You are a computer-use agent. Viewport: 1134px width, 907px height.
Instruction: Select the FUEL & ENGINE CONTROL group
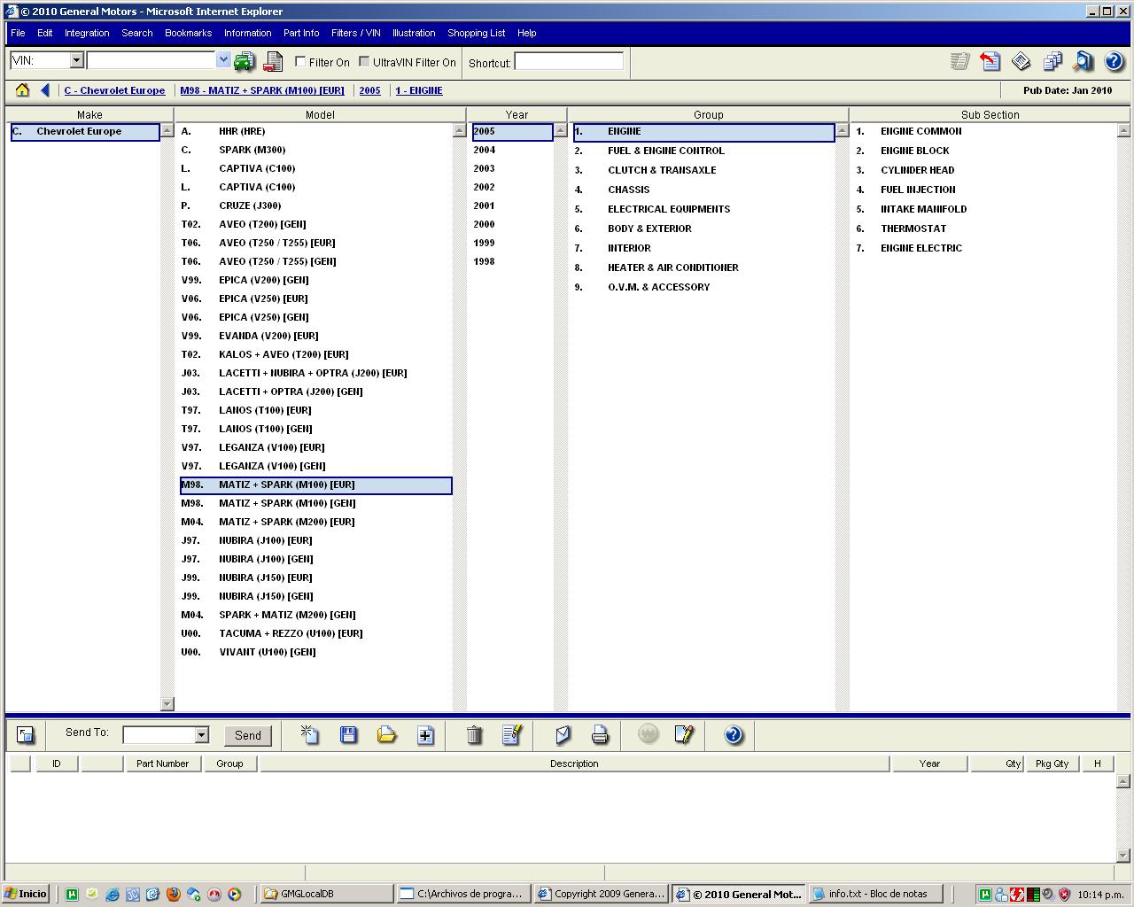coord(703,151)
